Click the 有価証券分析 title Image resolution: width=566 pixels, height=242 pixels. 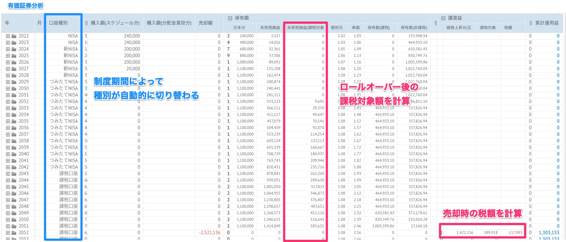(x=26, y=6)
